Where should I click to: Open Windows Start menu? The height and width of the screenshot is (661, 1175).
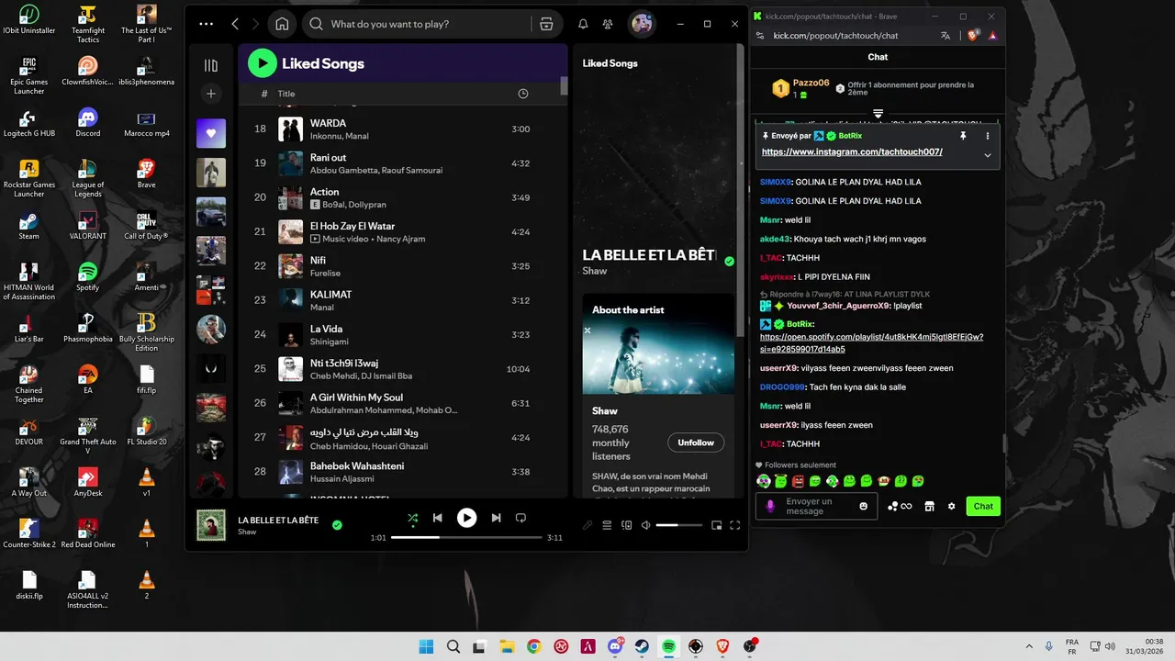[426, 646]
